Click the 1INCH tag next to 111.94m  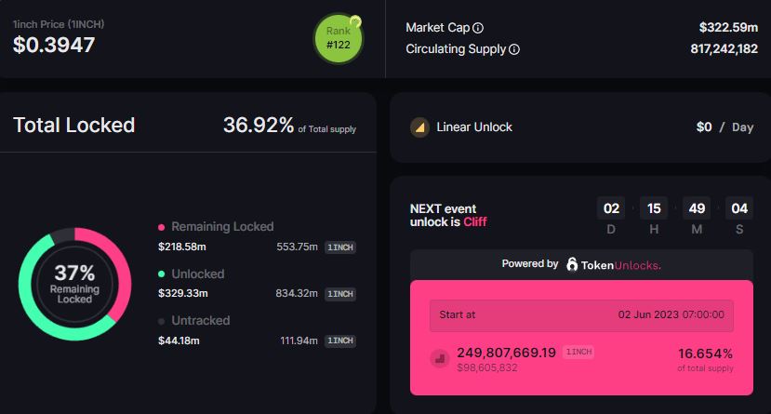340,341
